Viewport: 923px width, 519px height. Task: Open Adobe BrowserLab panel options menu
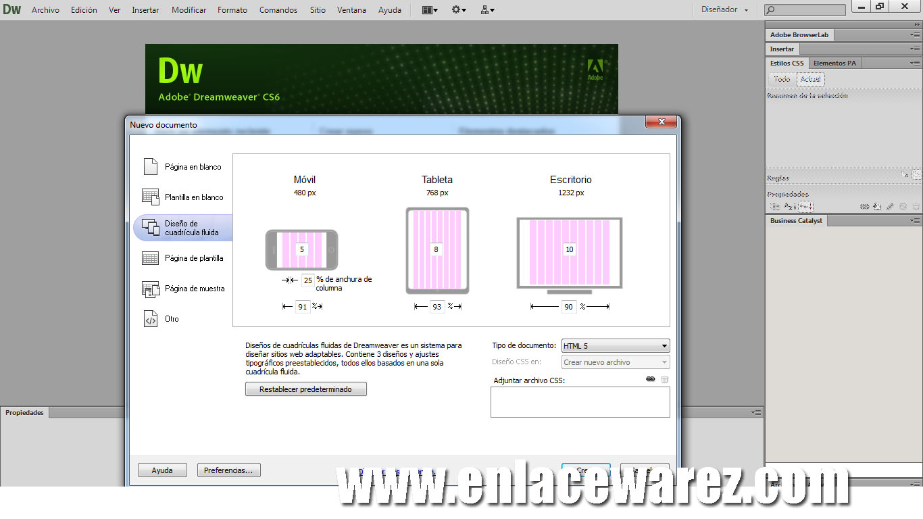tap(915, 34)
